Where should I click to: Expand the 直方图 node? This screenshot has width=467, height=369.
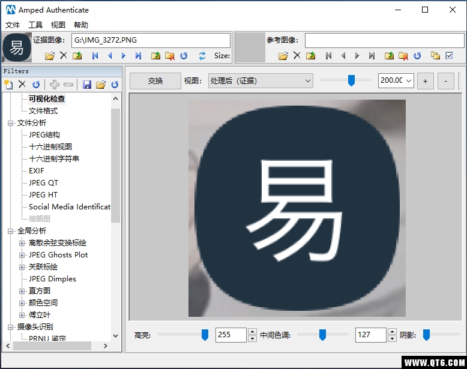pos(22,291)
